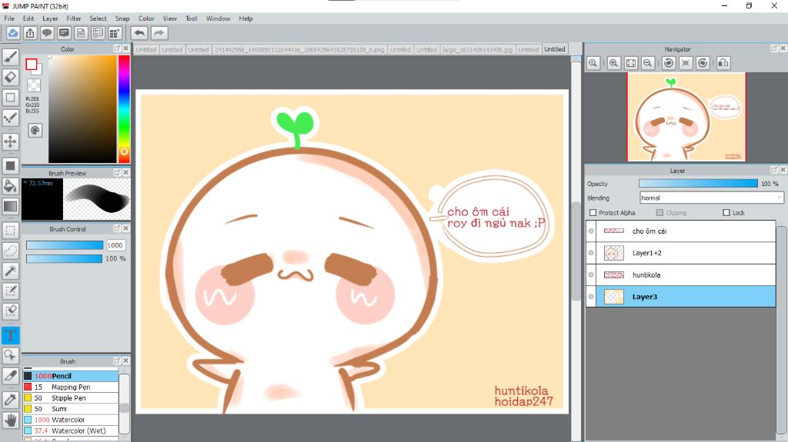Click Navigator zoom out magnifier
The height and width of the screenshot is (442, 788).
tap(648, 63)
